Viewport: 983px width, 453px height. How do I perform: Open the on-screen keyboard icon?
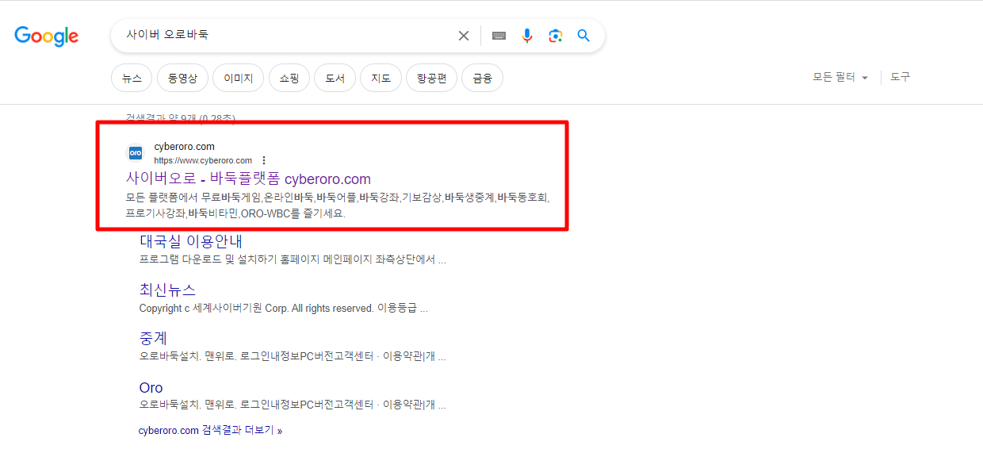click(499, 36)
